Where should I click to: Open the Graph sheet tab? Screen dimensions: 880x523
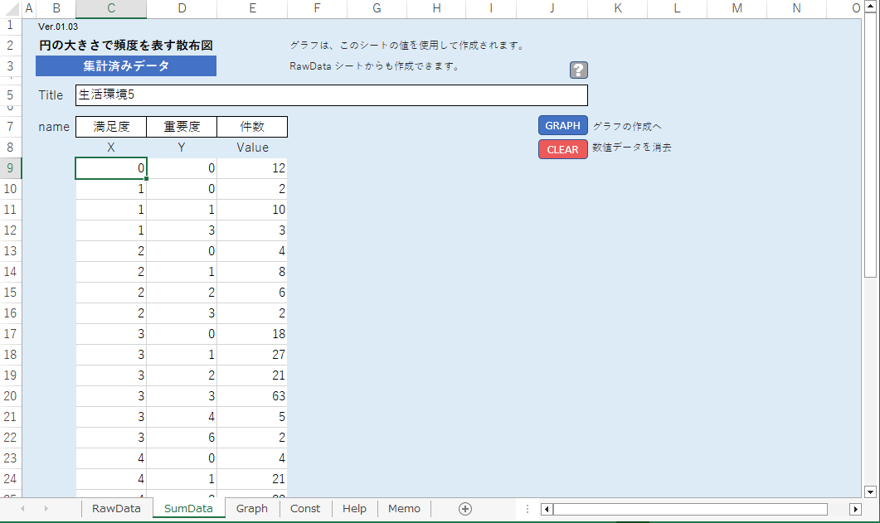(251, 509)
